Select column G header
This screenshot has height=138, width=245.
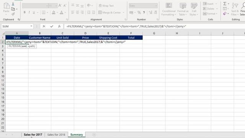(x=154, y=33)
